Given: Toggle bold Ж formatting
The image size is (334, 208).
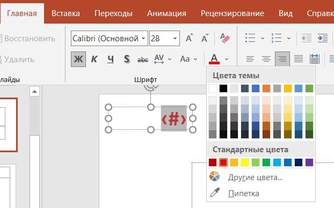Looking at the screenshot, I should [78, 59].
